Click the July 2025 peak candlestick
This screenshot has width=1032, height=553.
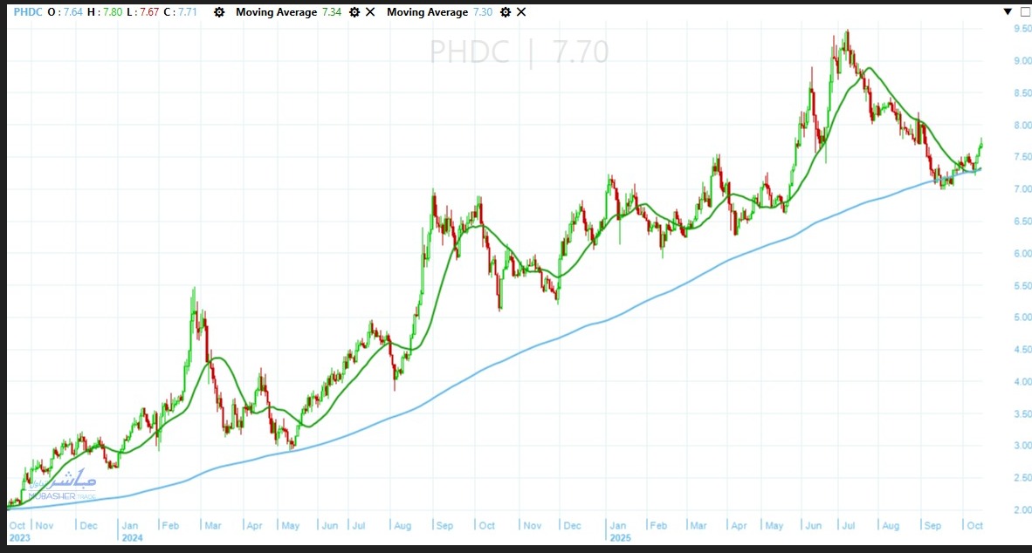pyautogui.click(x=845, y=44)
